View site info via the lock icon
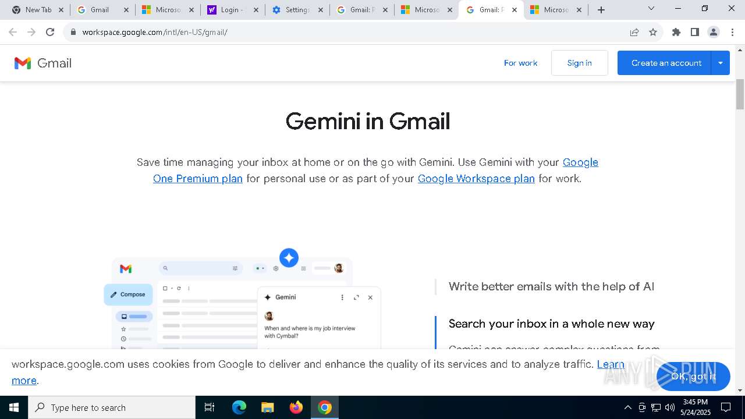 [x=73, y=32]
